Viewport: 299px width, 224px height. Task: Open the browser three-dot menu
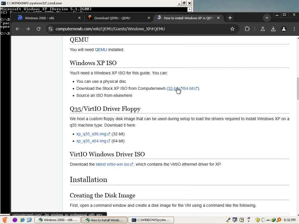coord(294,29)
